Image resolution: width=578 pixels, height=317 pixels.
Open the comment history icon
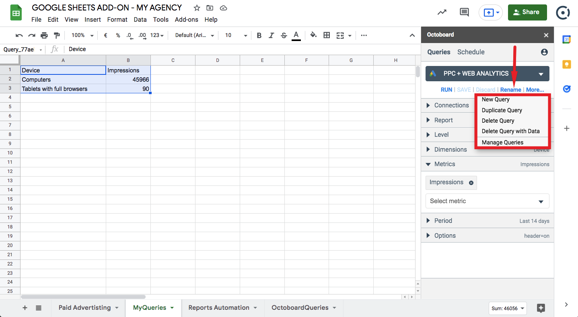coord(464,12)
